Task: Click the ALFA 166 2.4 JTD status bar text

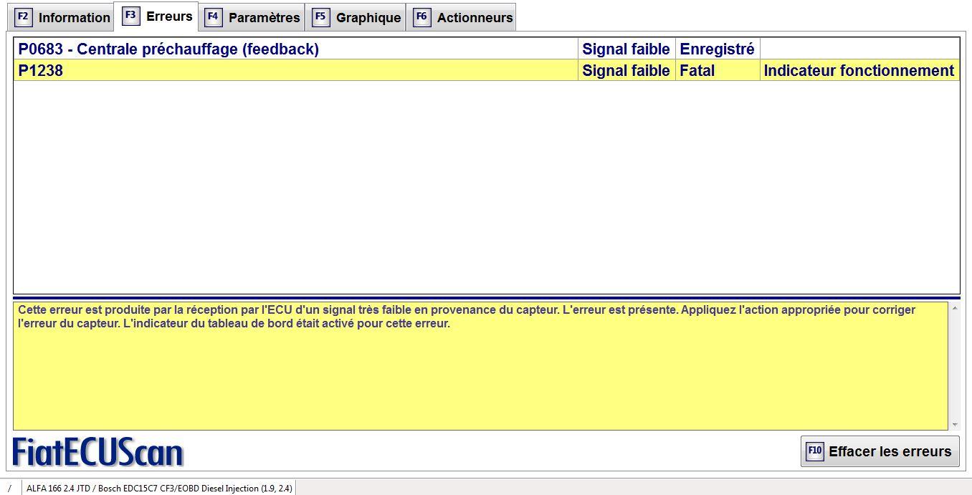Action: click(159, 489)
